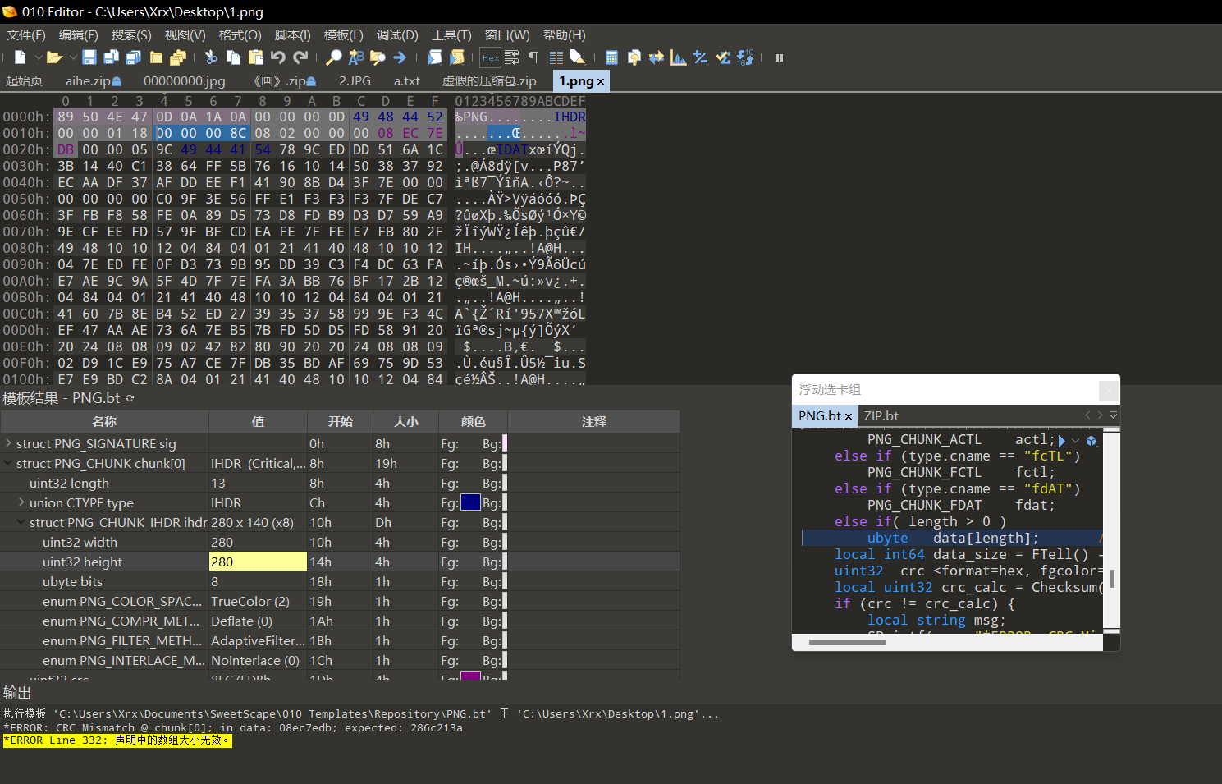Click the Compare files arrows icon

pos(656,57)
